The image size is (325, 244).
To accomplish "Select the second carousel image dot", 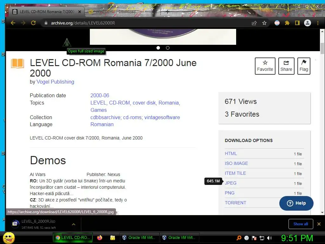I will 168,48.
